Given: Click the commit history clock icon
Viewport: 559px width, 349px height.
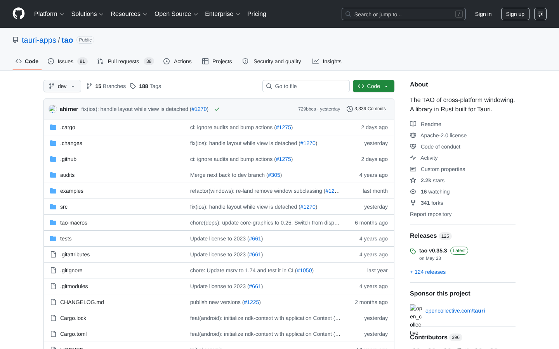Looking at the screenshot, I should click(x=349, y=109).
